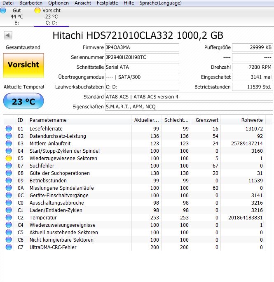Click the Betriebsstunden value 11539 Std.
The image size is (274, 282).
tap(253, 87)
